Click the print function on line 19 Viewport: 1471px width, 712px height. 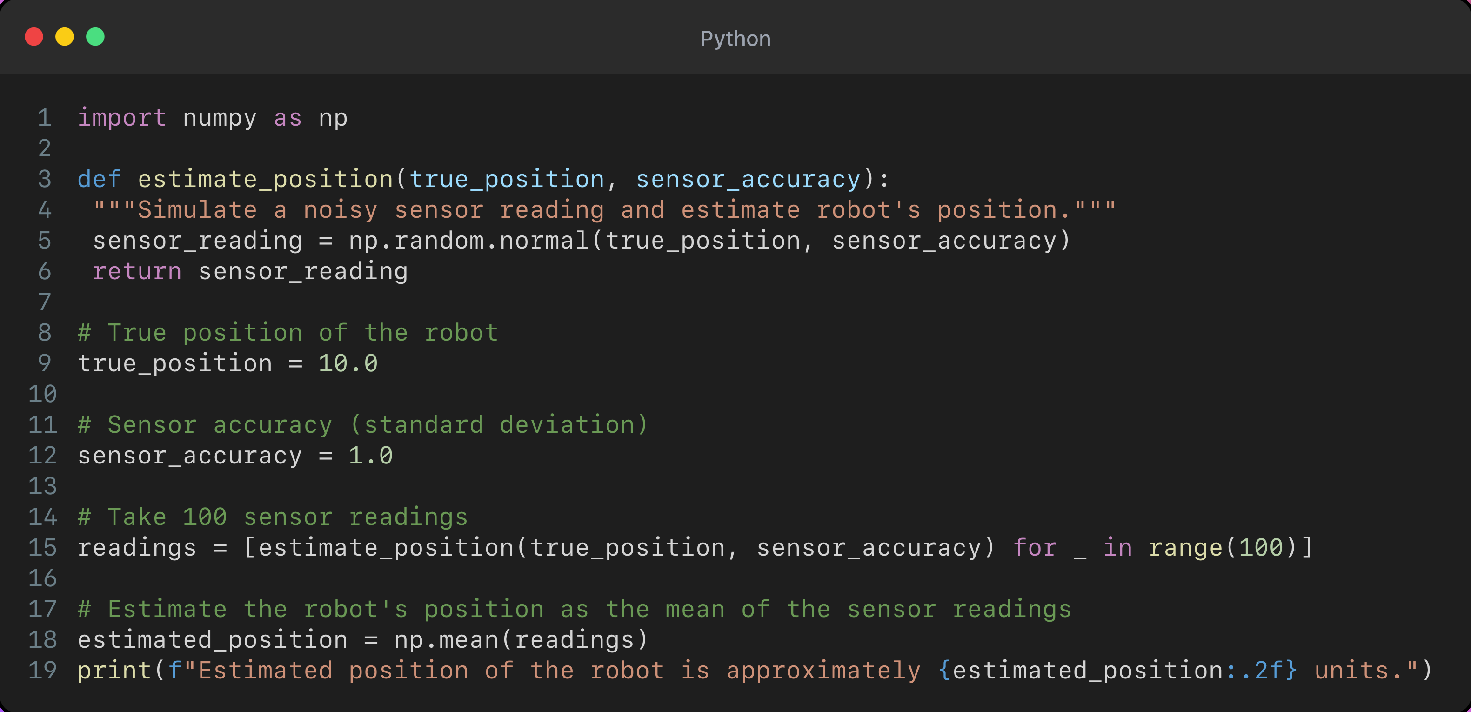tap(114, 670)
